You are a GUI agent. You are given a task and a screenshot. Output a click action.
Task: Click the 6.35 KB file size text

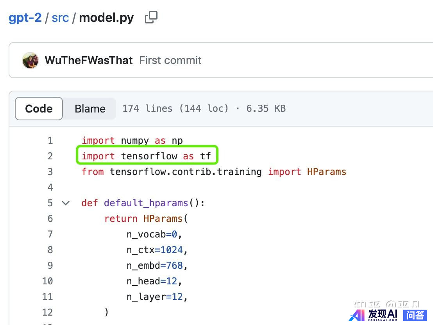coord(266,109)
